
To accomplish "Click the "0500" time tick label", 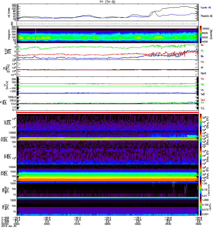I will (107, 224).
